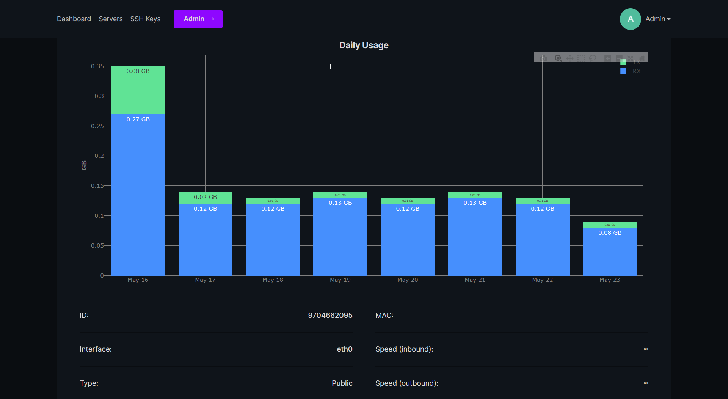Go to the Dashboard page
This screenshot has width=728, height=399.
coord(74,19)
